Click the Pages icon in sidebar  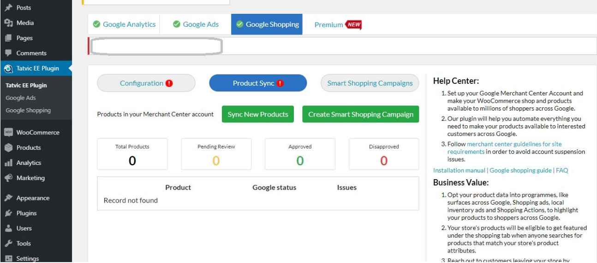(x=8, y=38)
